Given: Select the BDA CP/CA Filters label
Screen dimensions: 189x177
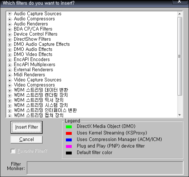Looking at the screenshot, I should (x=33, y=29).
